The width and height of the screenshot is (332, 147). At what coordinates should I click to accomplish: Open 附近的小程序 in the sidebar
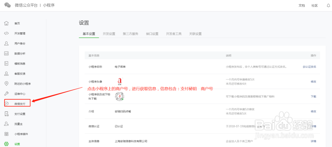pyautogui.click(x=23, y=84)
